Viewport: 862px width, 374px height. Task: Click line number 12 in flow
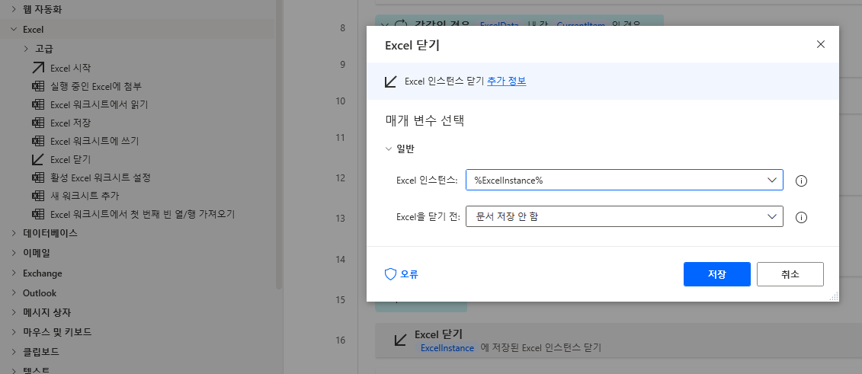(340, 178)
